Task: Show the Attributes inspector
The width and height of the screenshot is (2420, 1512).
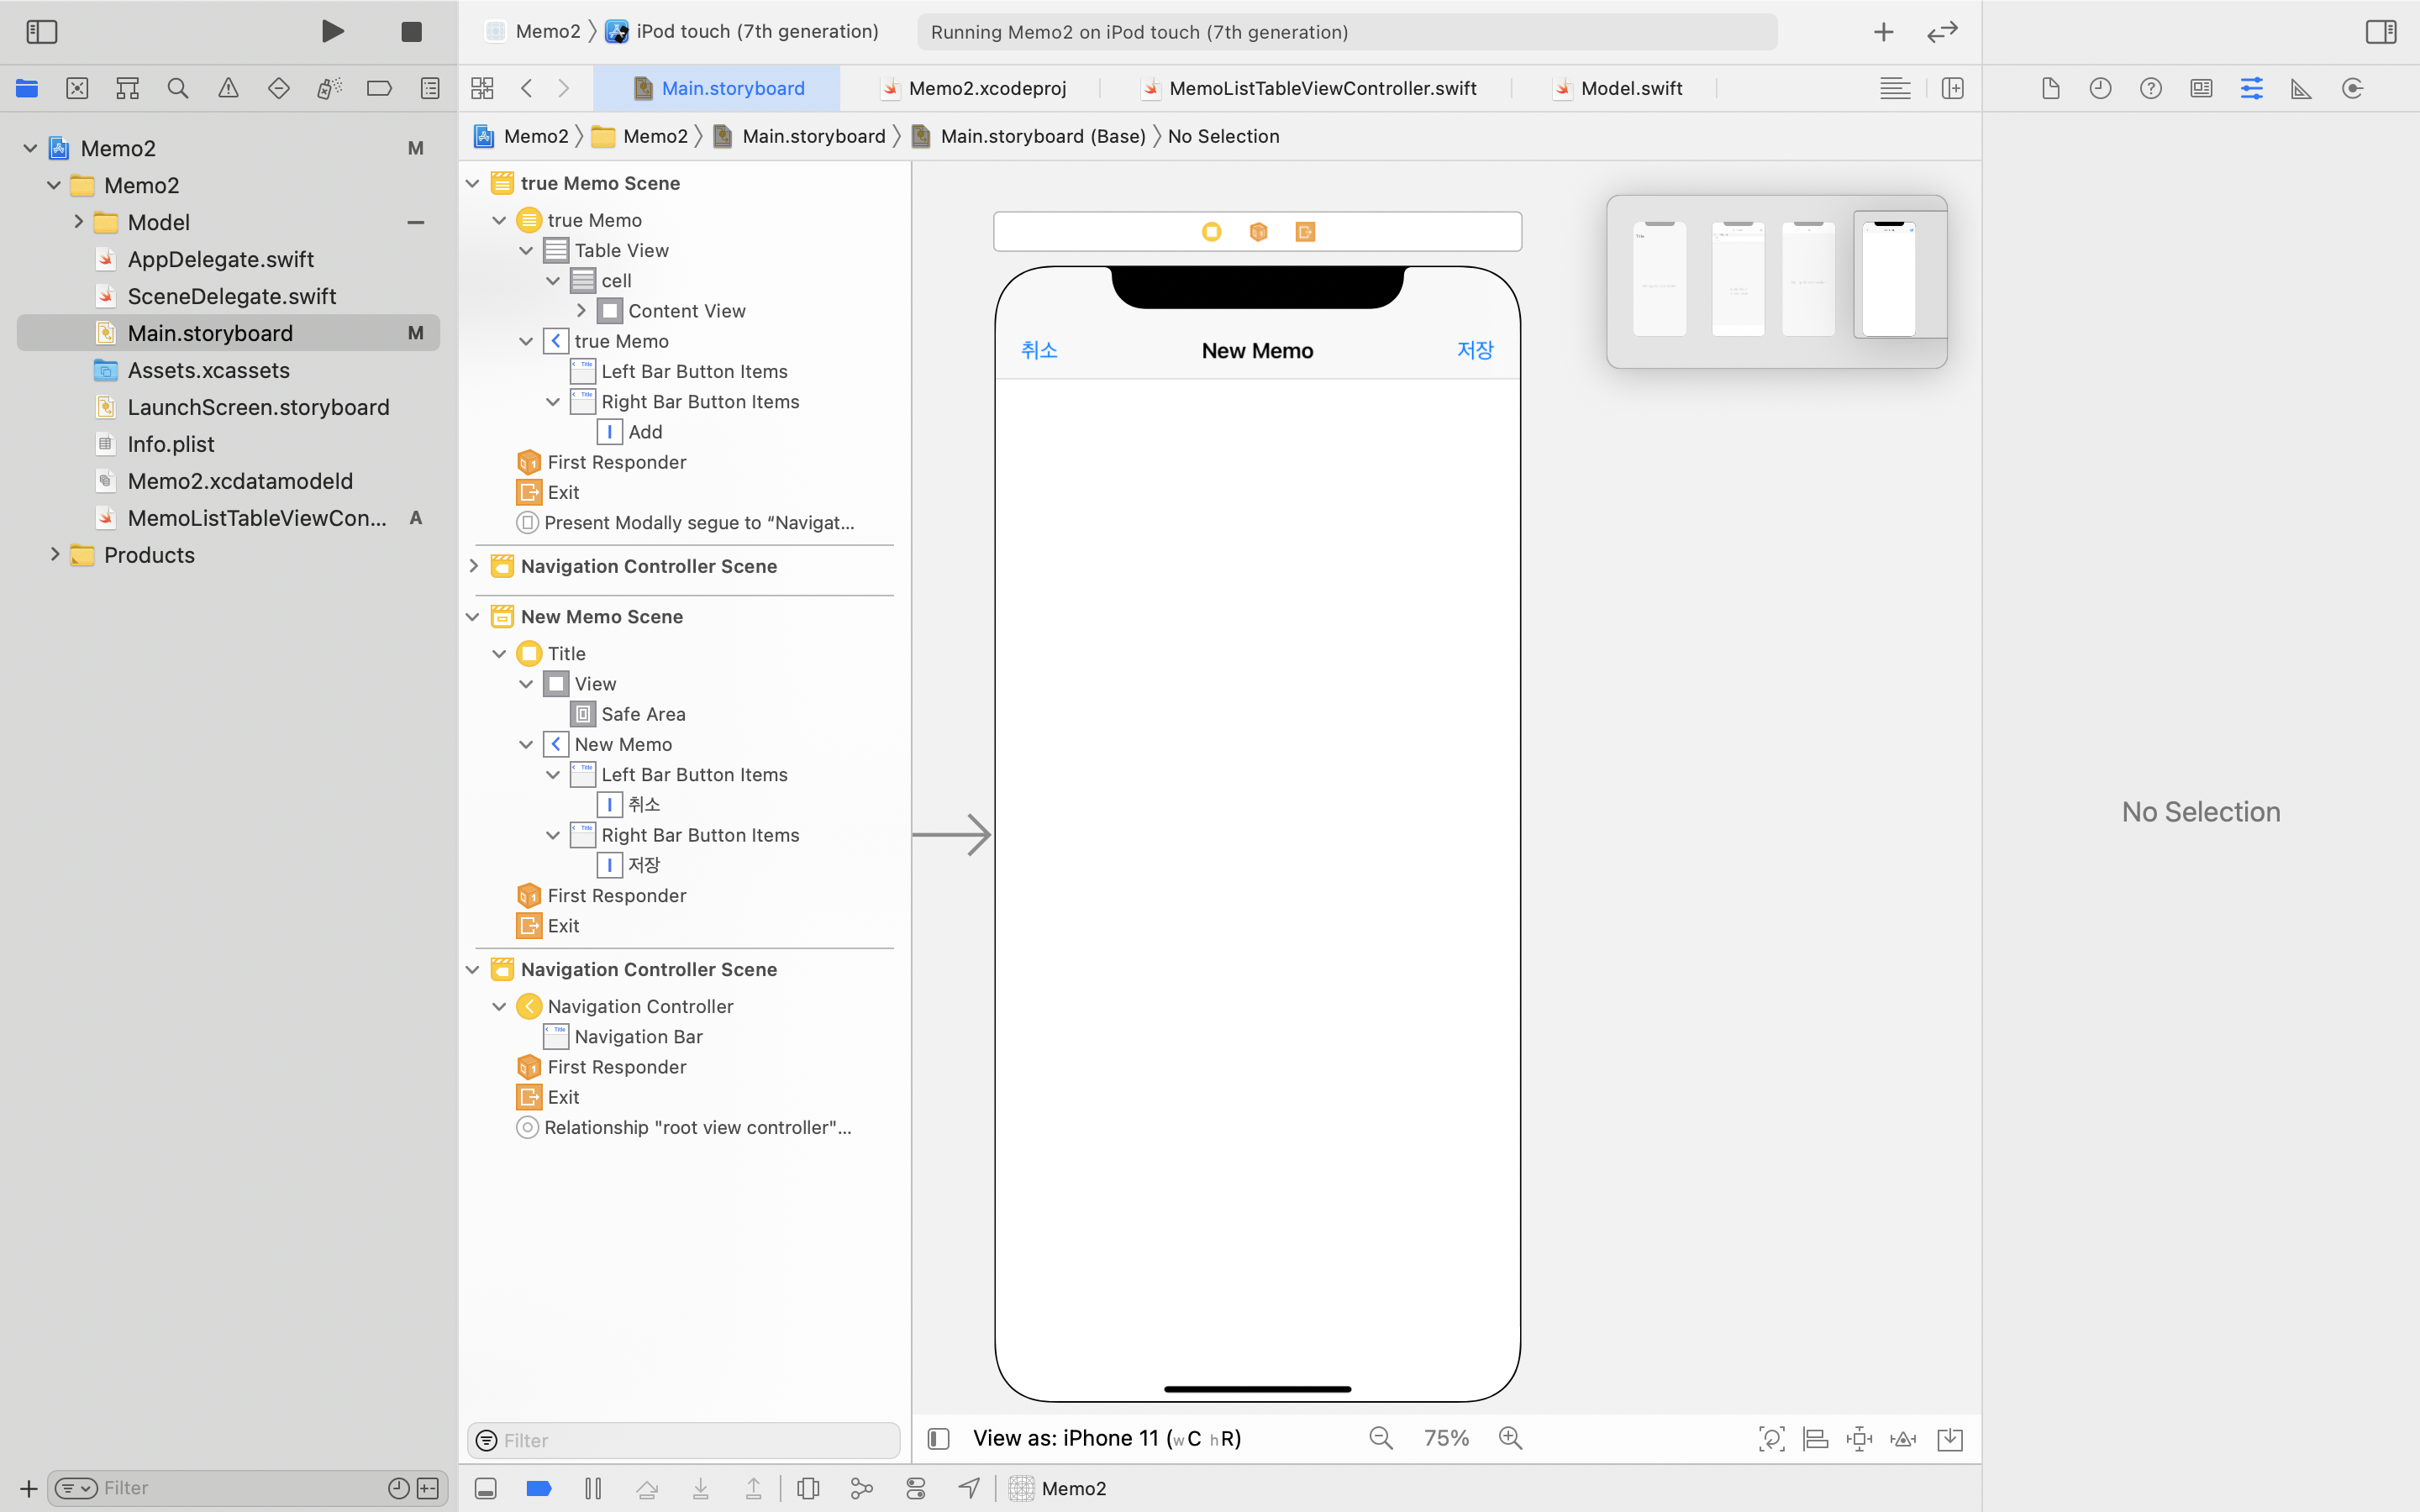Action: click(x=2251, y=88)
